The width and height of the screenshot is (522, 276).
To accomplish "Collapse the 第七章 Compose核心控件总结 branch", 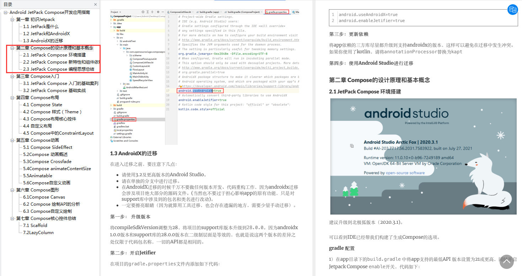I will (12, 218).
